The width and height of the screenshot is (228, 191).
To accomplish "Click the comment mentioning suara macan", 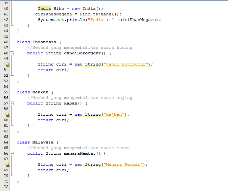I will pyautogui.click(x=79, y=148).
